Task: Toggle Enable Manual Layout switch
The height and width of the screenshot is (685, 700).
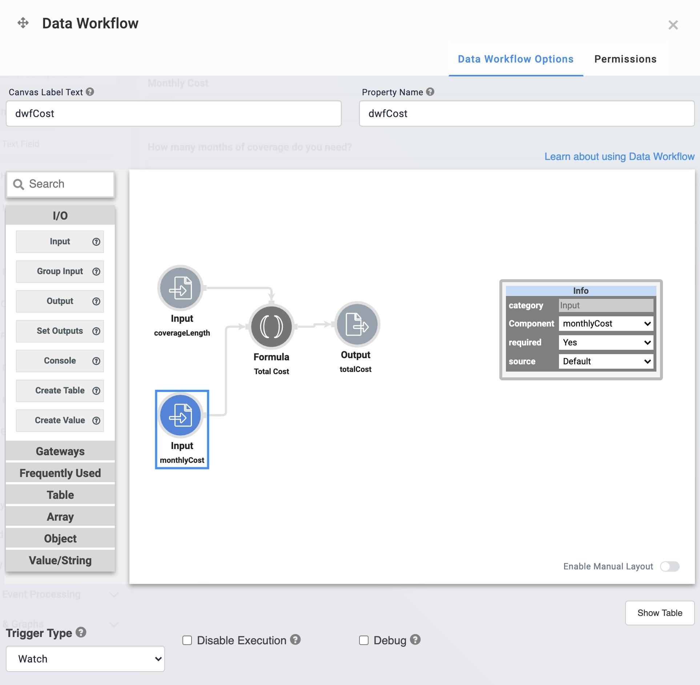Action: [x=670, y=566]
